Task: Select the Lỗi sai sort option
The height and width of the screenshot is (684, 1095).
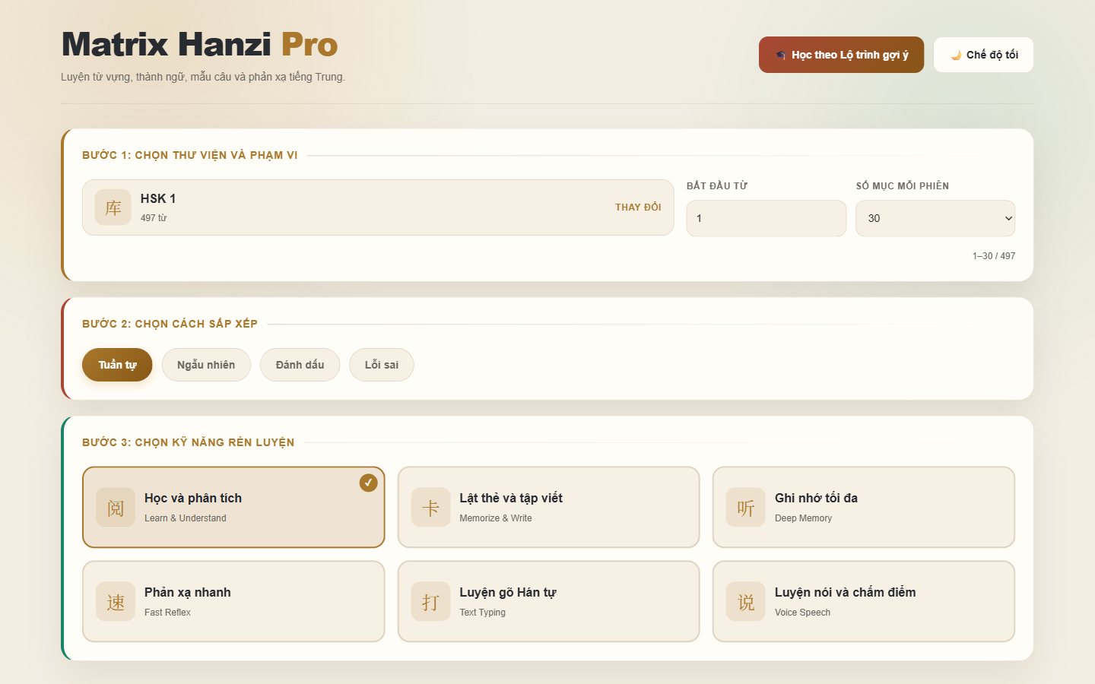Action: (x=382, y=365)
